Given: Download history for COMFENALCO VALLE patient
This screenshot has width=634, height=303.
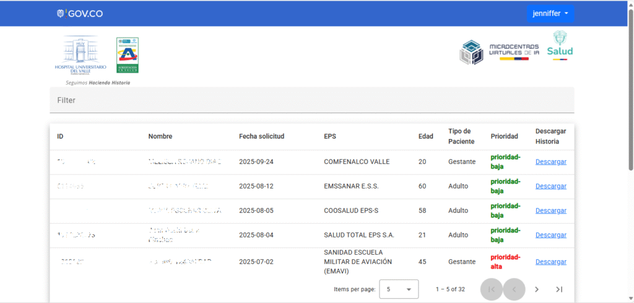Looking at the screenshot, I should tap(550, 162).
